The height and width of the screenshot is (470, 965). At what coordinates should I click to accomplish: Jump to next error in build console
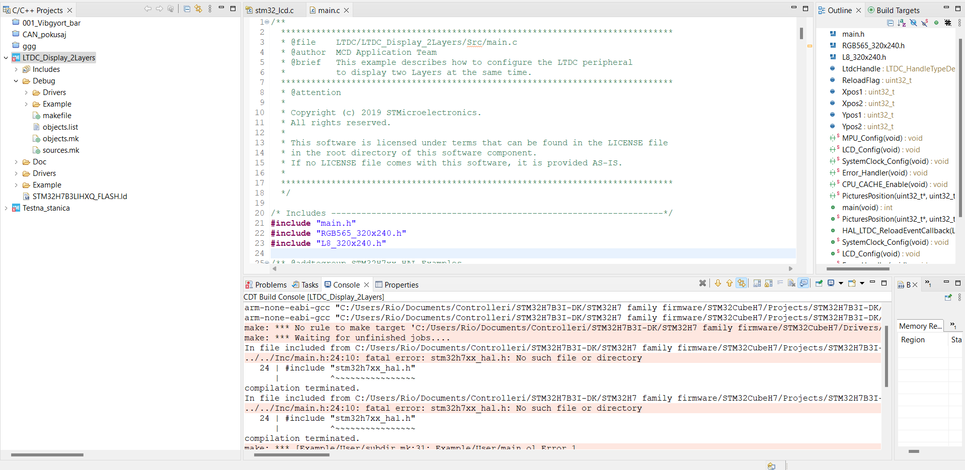pos(718,283)
